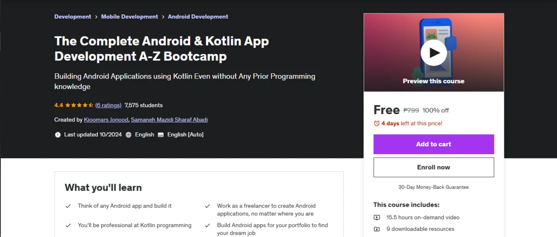The image size is (557, 237).
Task: Click the 15.5 hours on-demand video text
Action: click(423, 217)
